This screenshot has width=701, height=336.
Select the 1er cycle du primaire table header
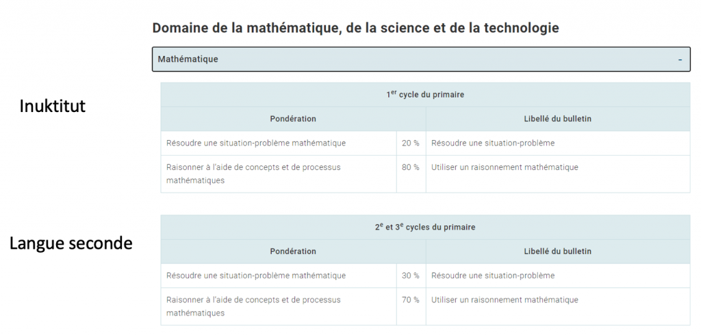(x=425, y=95)
